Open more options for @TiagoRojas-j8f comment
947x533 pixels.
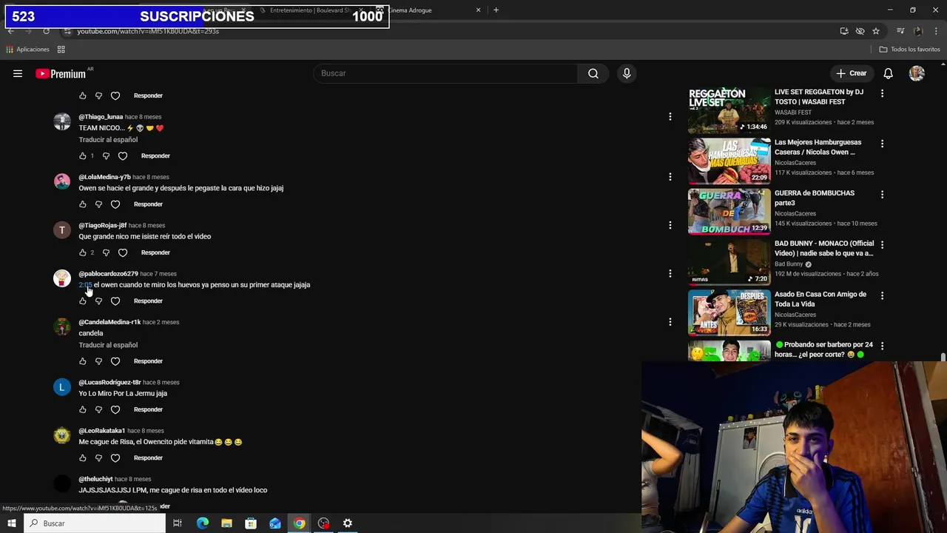pos(670,225)
